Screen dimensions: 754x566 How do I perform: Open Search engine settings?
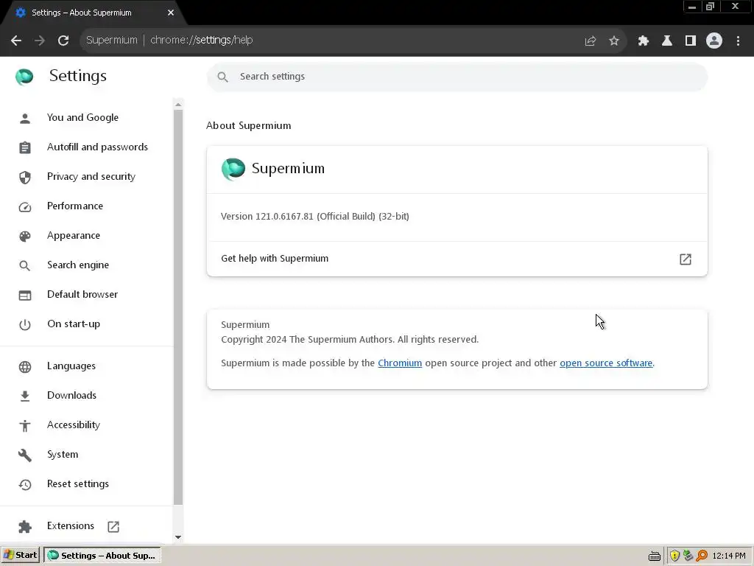click(x=78, y=265)
